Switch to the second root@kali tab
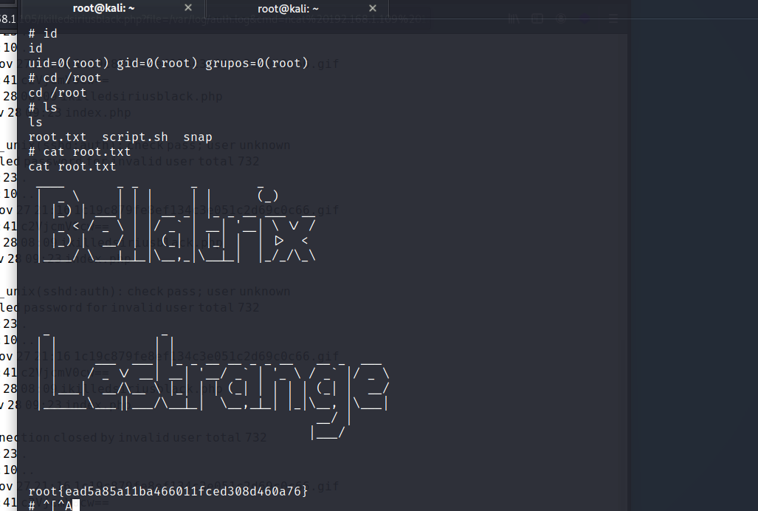758x511 pixels. tap(288, 9)
